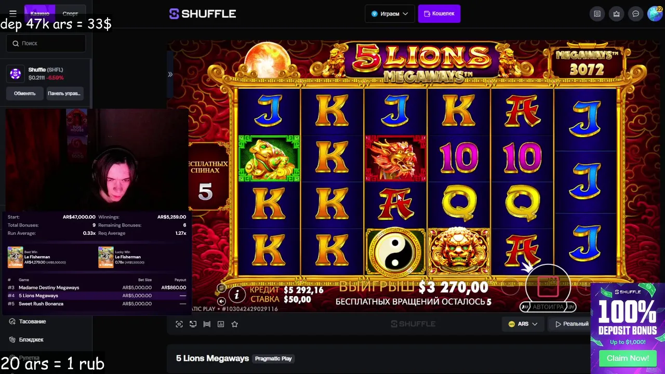Select Блэкджек in the sidebar menu
The height and width of the screenshot is (374, 665).
pos(31,340)
